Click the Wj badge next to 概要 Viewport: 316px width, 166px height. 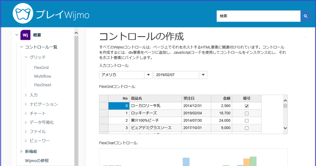(26, 35)
